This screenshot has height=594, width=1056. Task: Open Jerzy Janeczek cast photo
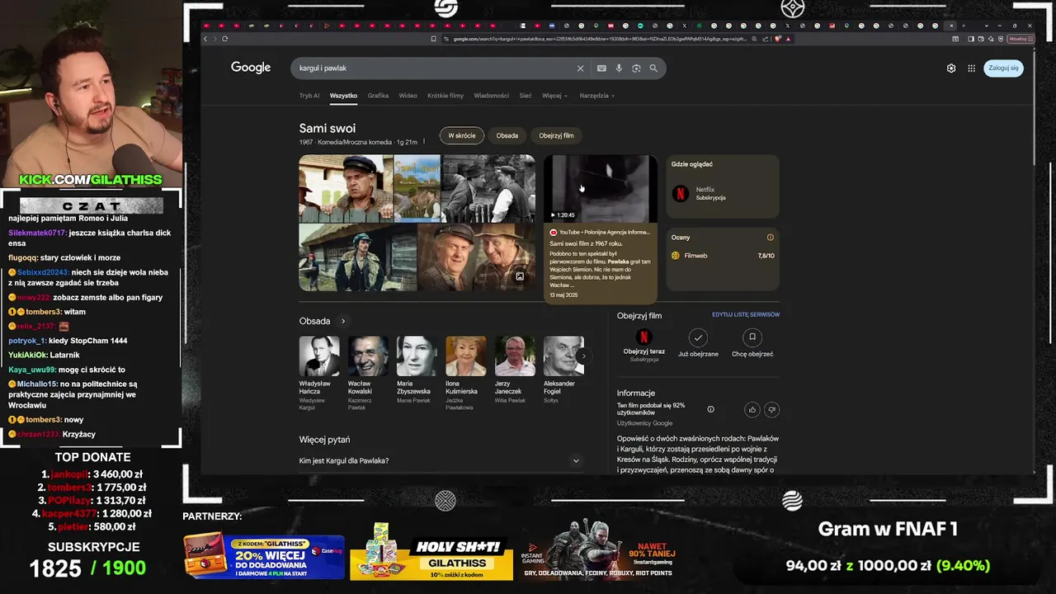(x=515, y=356)
